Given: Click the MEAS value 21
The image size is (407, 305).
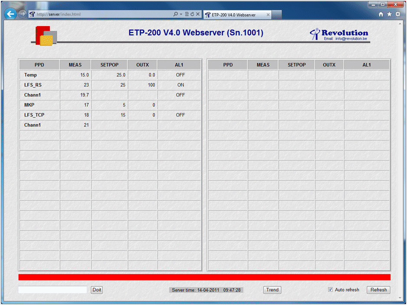Looking at the screenshot, I should coord(86,125).
